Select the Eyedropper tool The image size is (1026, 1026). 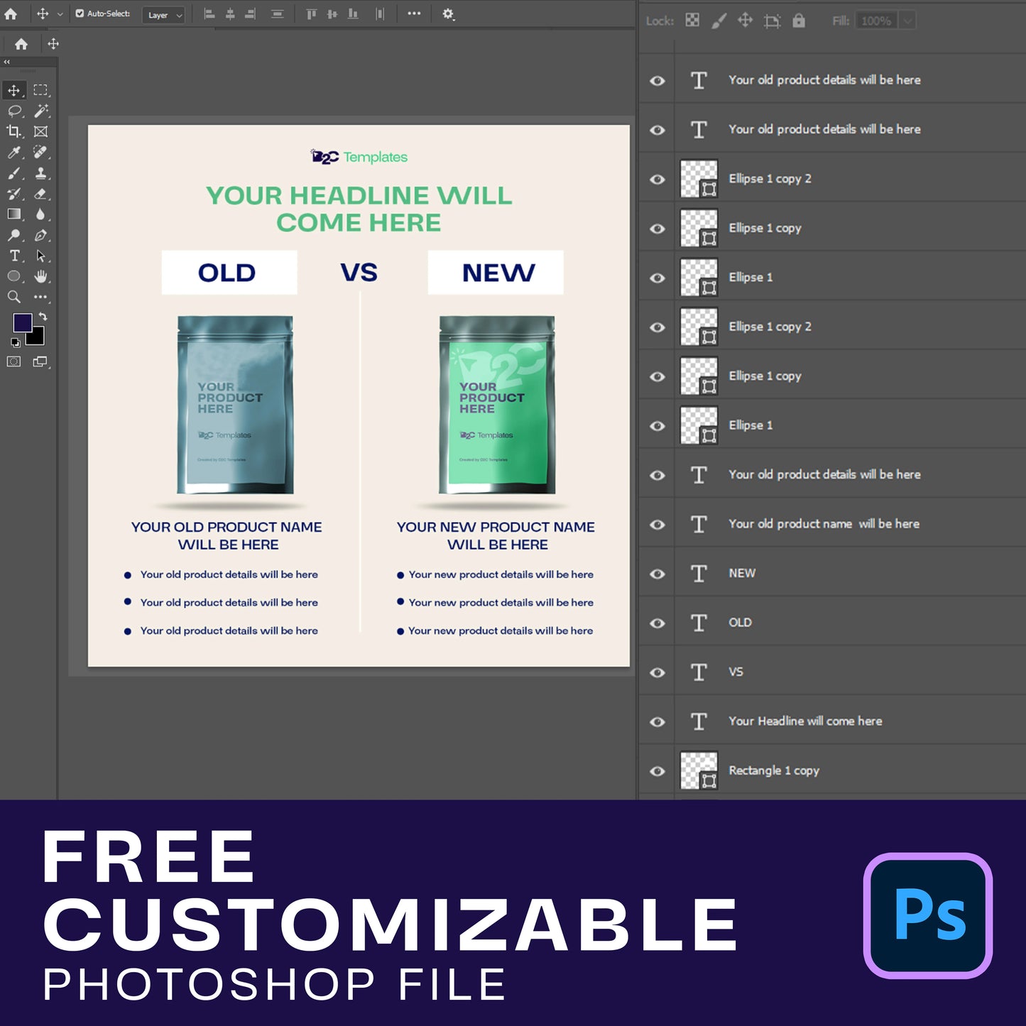coord(13,153)
